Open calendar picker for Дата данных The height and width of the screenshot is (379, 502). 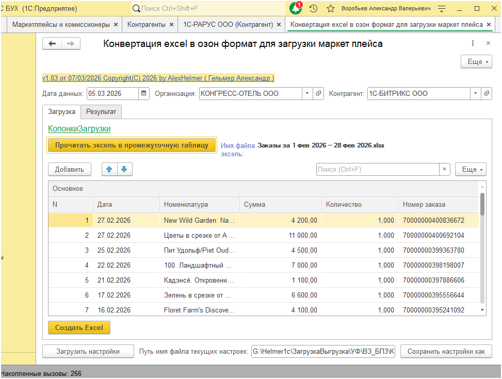tap(144, 94)
